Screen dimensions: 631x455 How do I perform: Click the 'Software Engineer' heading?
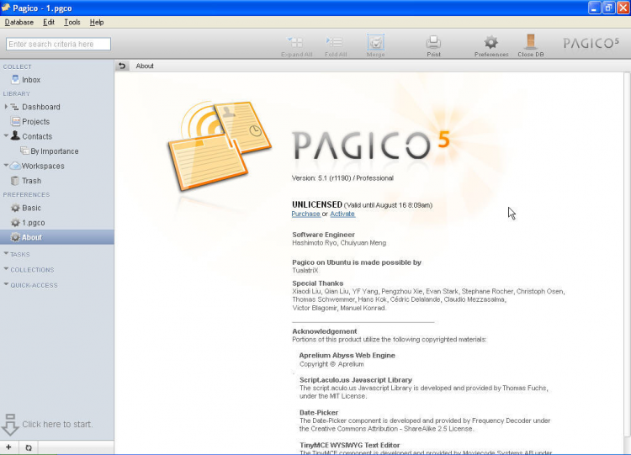pos(324,235)
